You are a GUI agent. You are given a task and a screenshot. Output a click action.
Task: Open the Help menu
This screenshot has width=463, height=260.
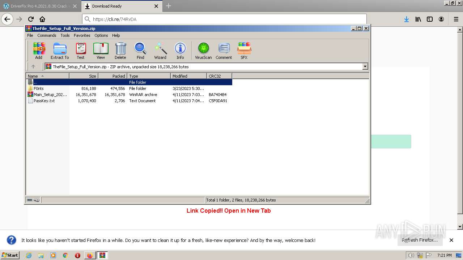(116, 35)
